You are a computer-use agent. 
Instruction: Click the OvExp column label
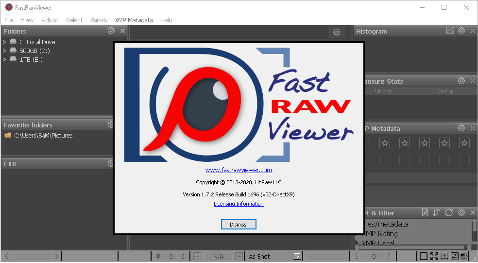coord(445,91)
